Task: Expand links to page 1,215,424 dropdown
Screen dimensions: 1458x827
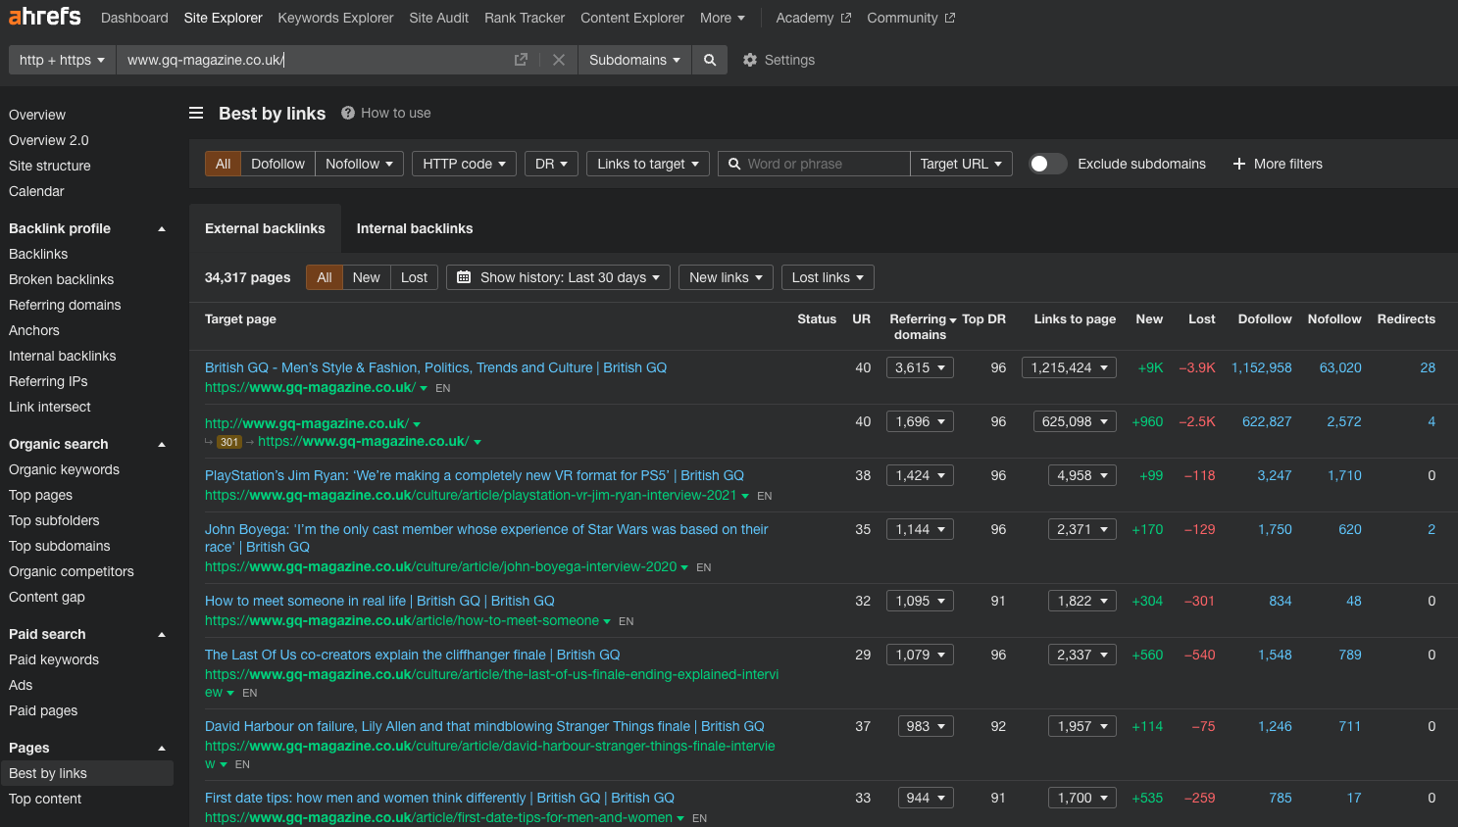Action: point(1069,367)
